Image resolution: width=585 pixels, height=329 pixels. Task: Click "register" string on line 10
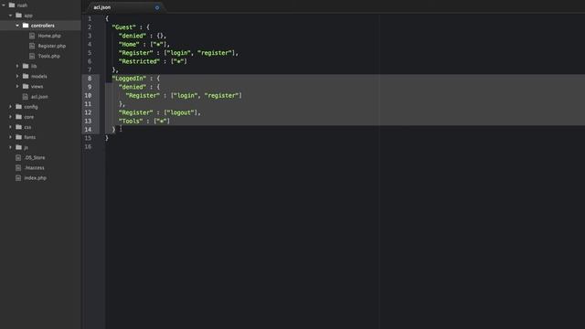pyautogui.click(x=221, y=95)
